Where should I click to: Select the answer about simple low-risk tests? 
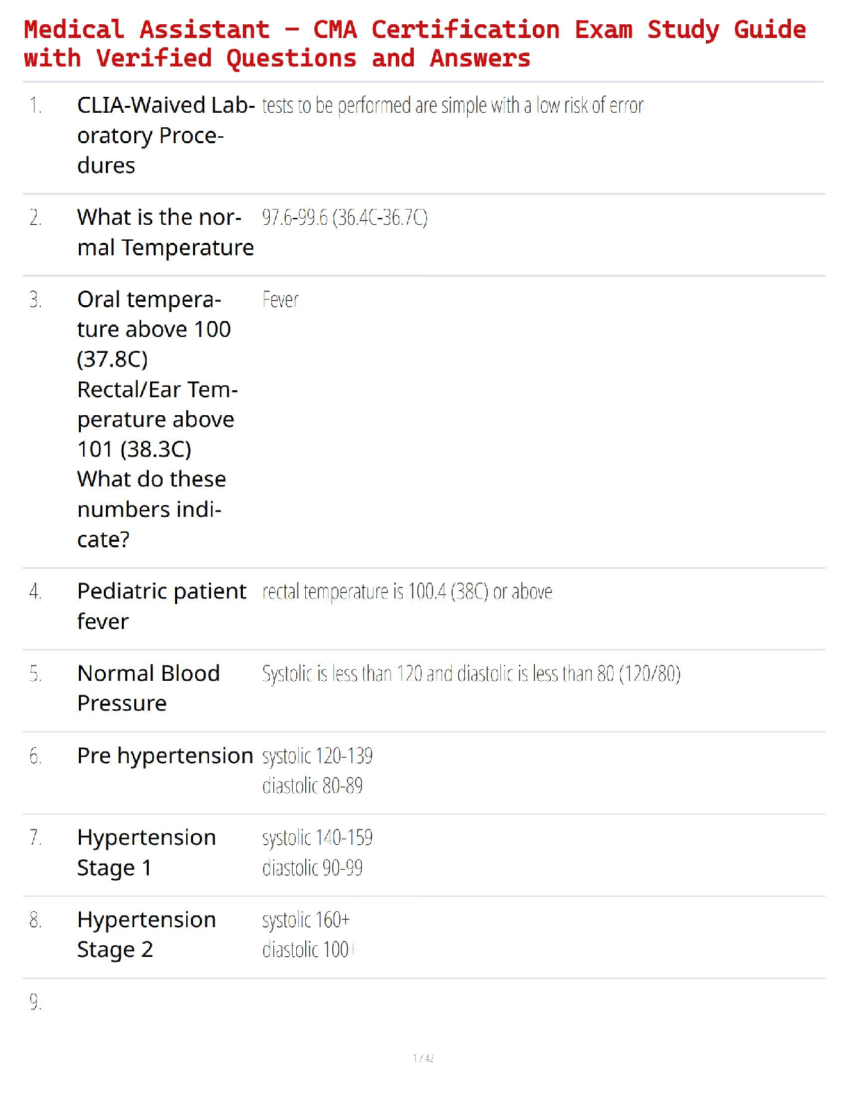(x=453, y=106)
